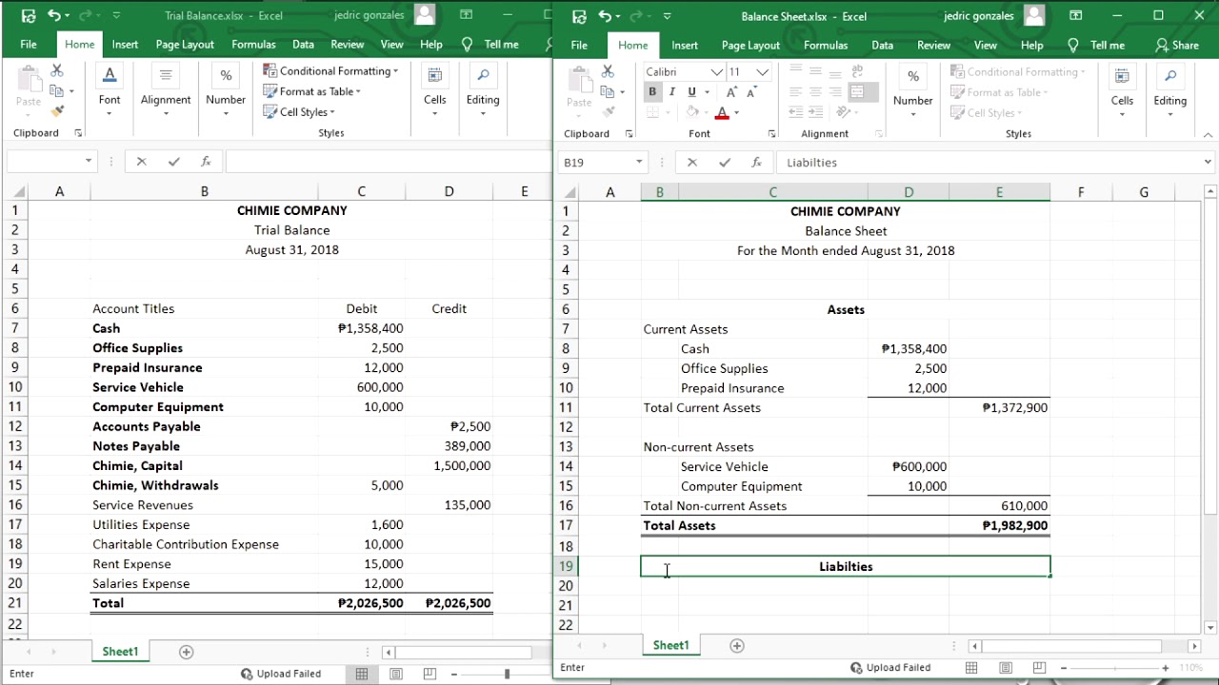The image size is (1219, 685).
Task: Open Cells dropdown in Balance Sheet ribbon
Action: point(1122,92)
